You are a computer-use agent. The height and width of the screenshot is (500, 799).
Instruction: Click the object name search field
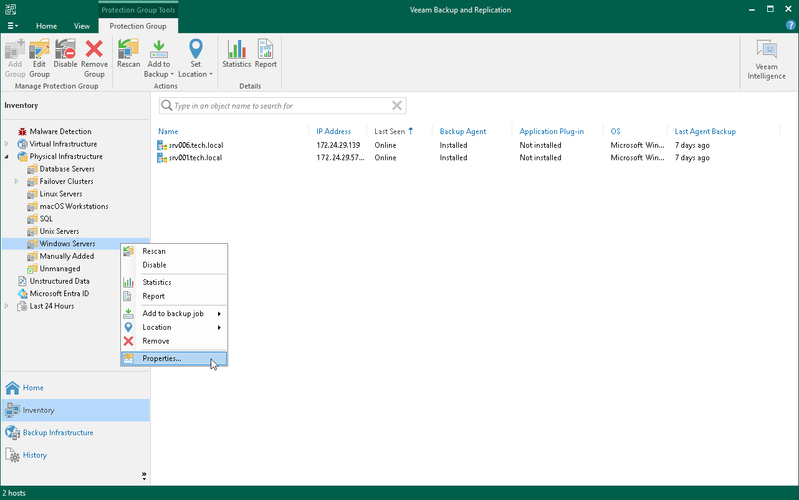tap(280, 106)
